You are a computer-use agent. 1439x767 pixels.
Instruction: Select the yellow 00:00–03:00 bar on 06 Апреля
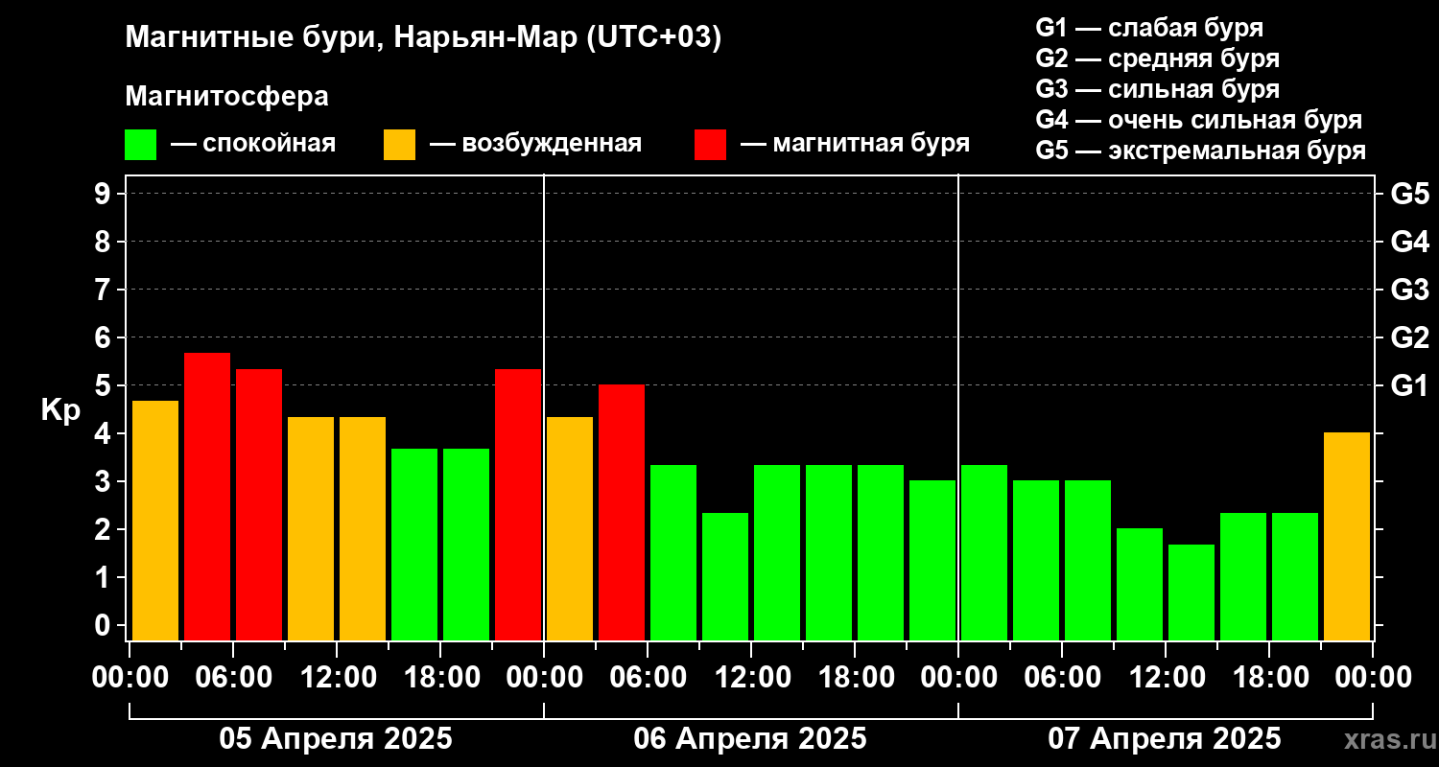(x=570, y=528)
